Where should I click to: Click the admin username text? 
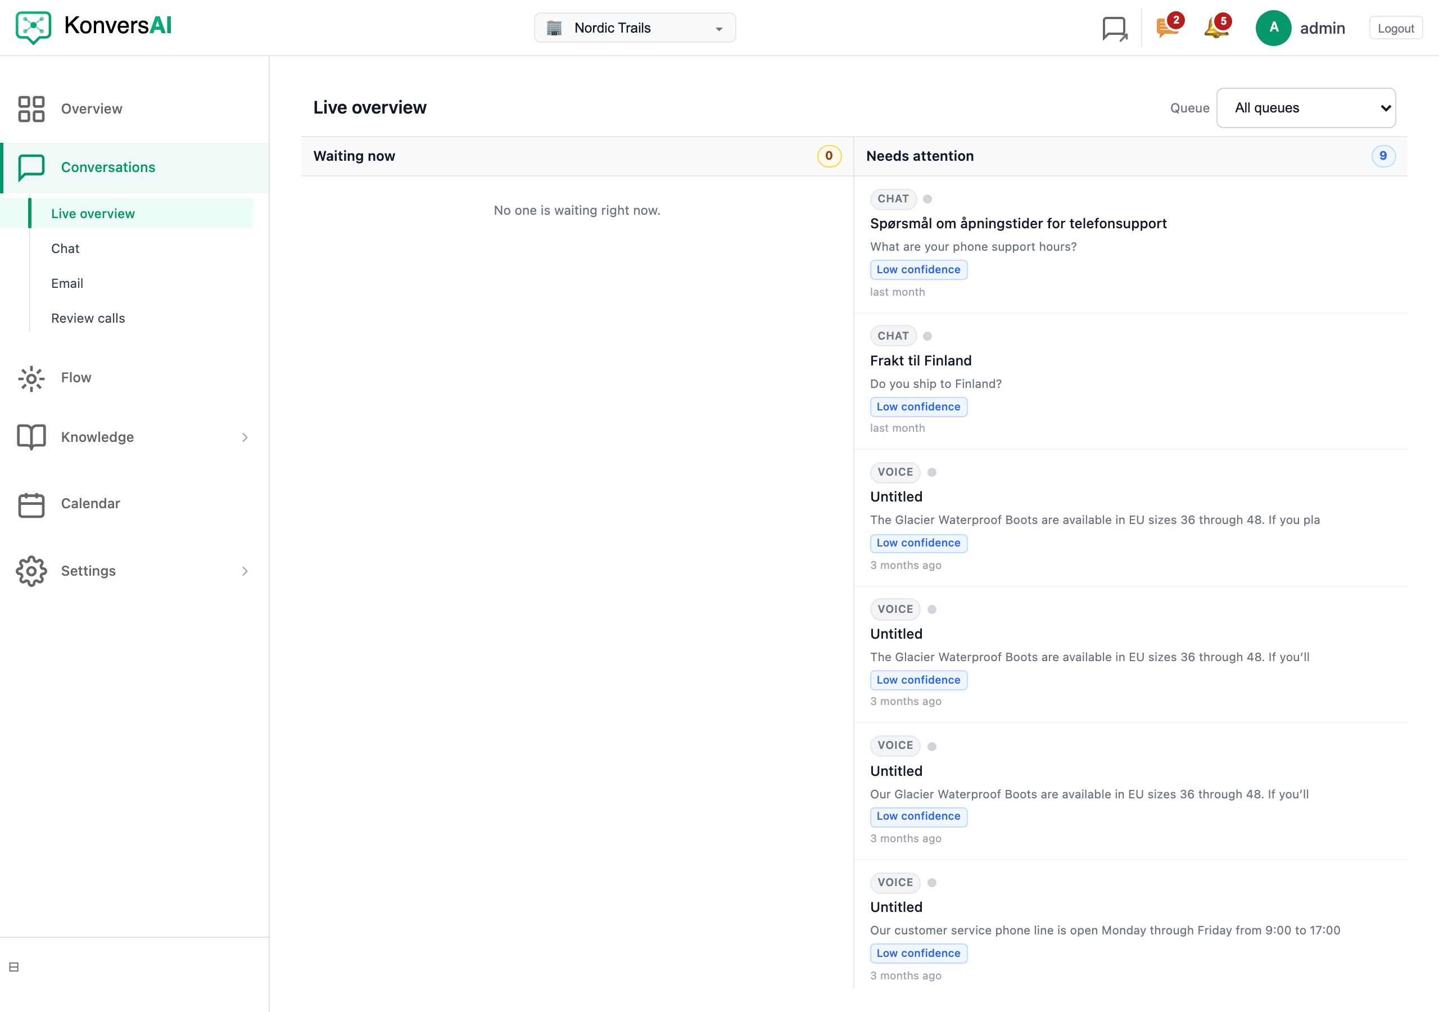pyautogui.click(x=1323, y=28)
